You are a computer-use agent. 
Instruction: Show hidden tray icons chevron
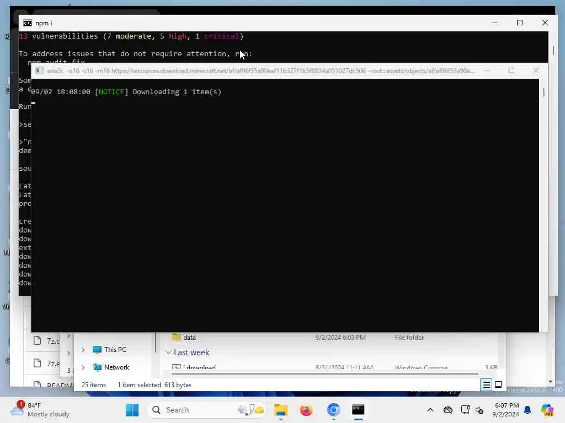click(x=430, y=410)
